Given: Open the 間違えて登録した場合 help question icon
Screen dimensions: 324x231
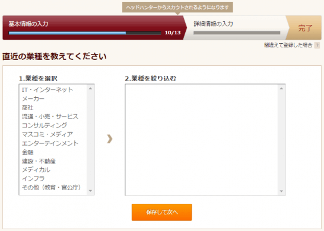Looking at the screenshot, I should pos(317,45).
